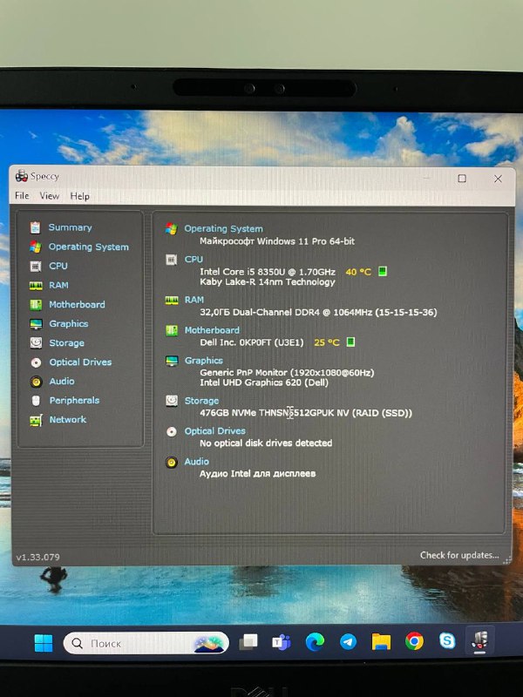The image size is (523, 697).
Task: Click the motherboard temperature 25 °C value
Action: (326, 342)
